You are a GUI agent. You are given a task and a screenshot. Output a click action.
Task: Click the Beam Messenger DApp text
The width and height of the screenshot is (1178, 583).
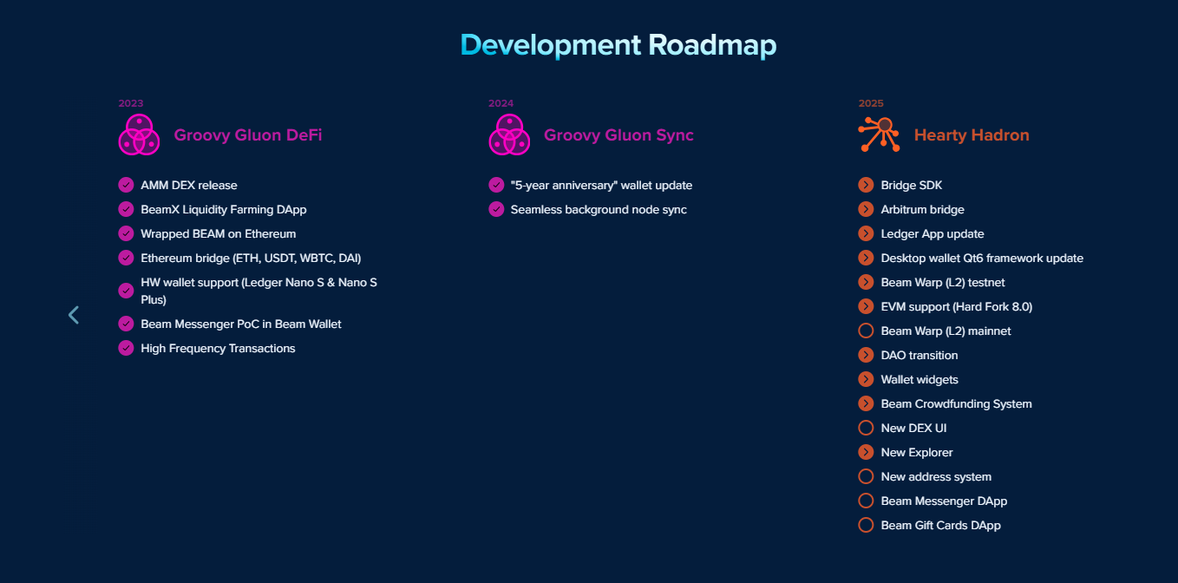945,501
